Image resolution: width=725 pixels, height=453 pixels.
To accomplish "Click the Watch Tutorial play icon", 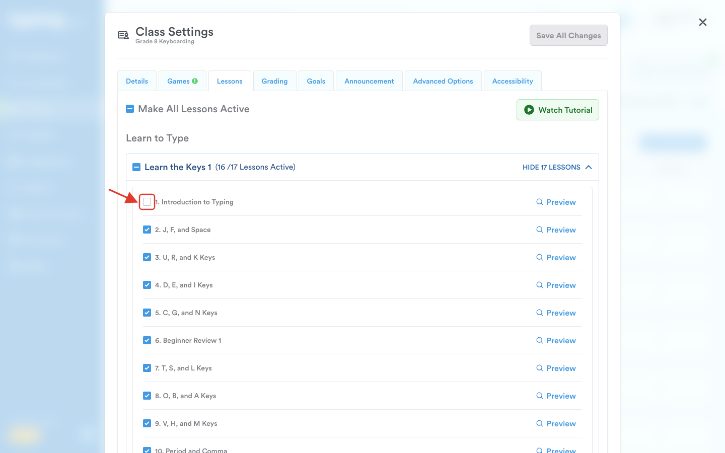I will coord(529,110).
